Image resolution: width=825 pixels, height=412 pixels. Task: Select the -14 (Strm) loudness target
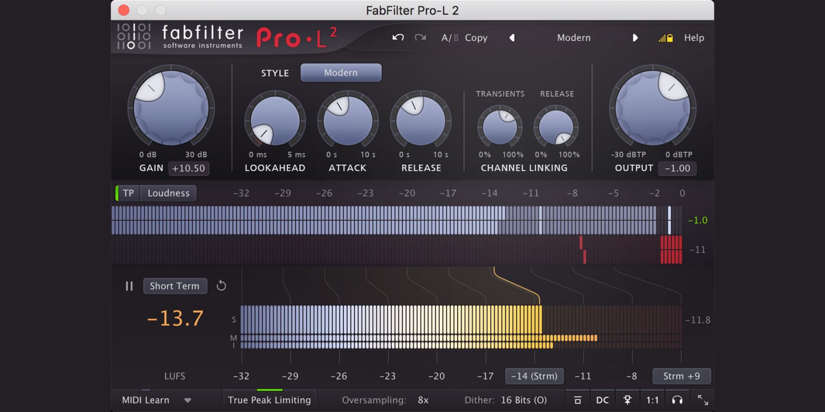click(x=534, y=376)
